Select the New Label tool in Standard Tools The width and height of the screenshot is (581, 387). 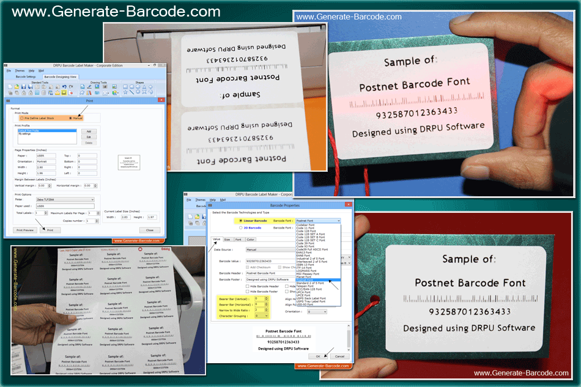[10, 86]
